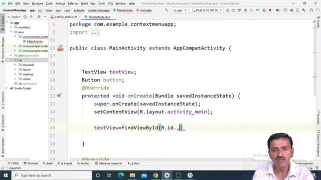Click the Sync Project with Gradle Files icon
Viewport: 321px width, 180px height.
click(x=291, y=10)
